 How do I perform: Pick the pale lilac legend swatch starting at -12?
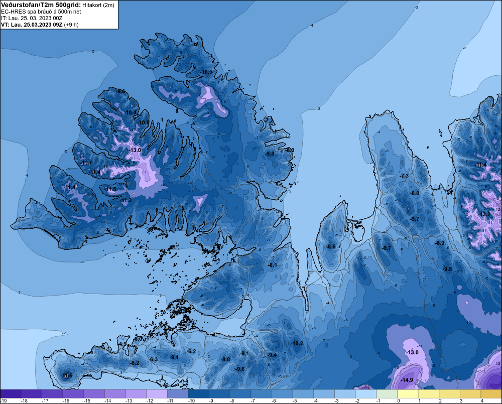coord(157,394)
